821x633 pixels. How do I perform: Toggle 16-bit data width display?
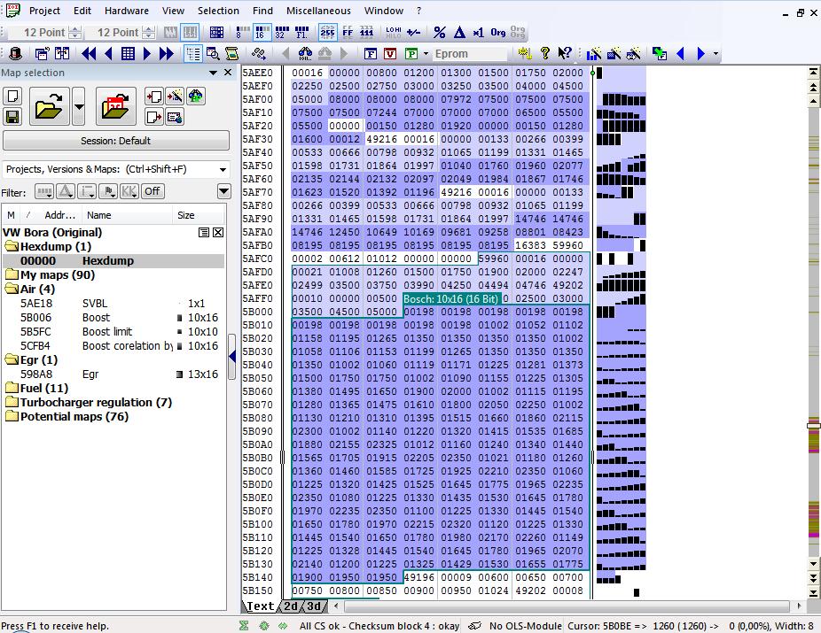click(x=262, y=33)
